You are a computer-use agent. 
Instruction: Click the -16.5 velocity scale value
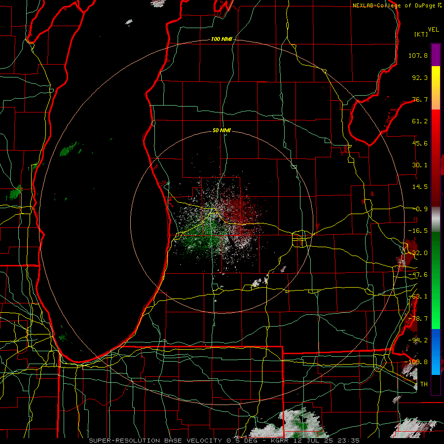418,231
